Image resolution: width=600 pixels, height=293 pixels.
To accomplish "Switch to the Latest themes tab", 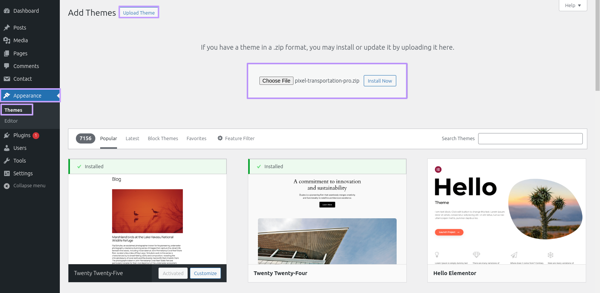I will pyautogui.click(x=132, y=139).
